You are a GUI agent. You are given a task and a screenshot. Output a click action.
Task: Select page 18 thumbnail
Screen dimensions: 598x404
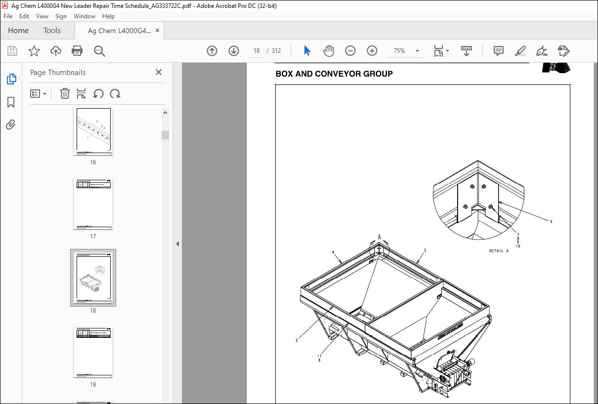pos(93,278)
